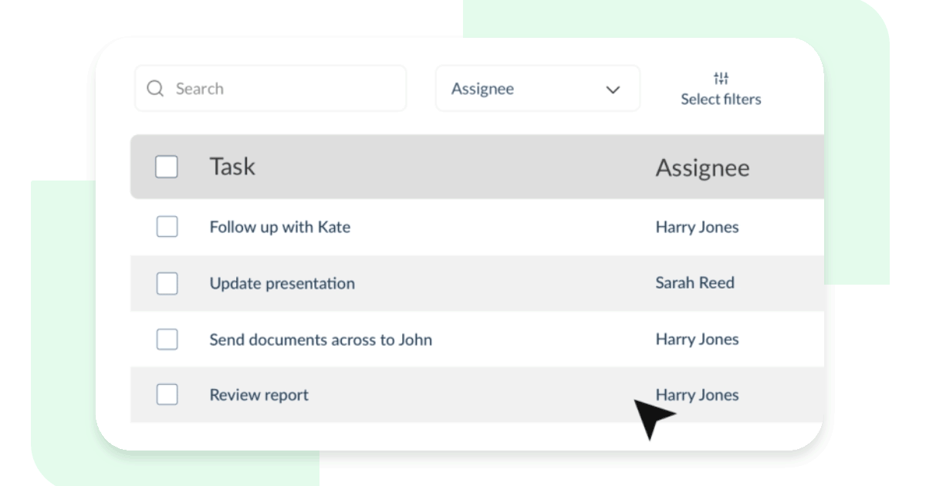Check the select-all checkbox in the header row
The width and height of the screenshot is (926, 486).
click(167, 167)
